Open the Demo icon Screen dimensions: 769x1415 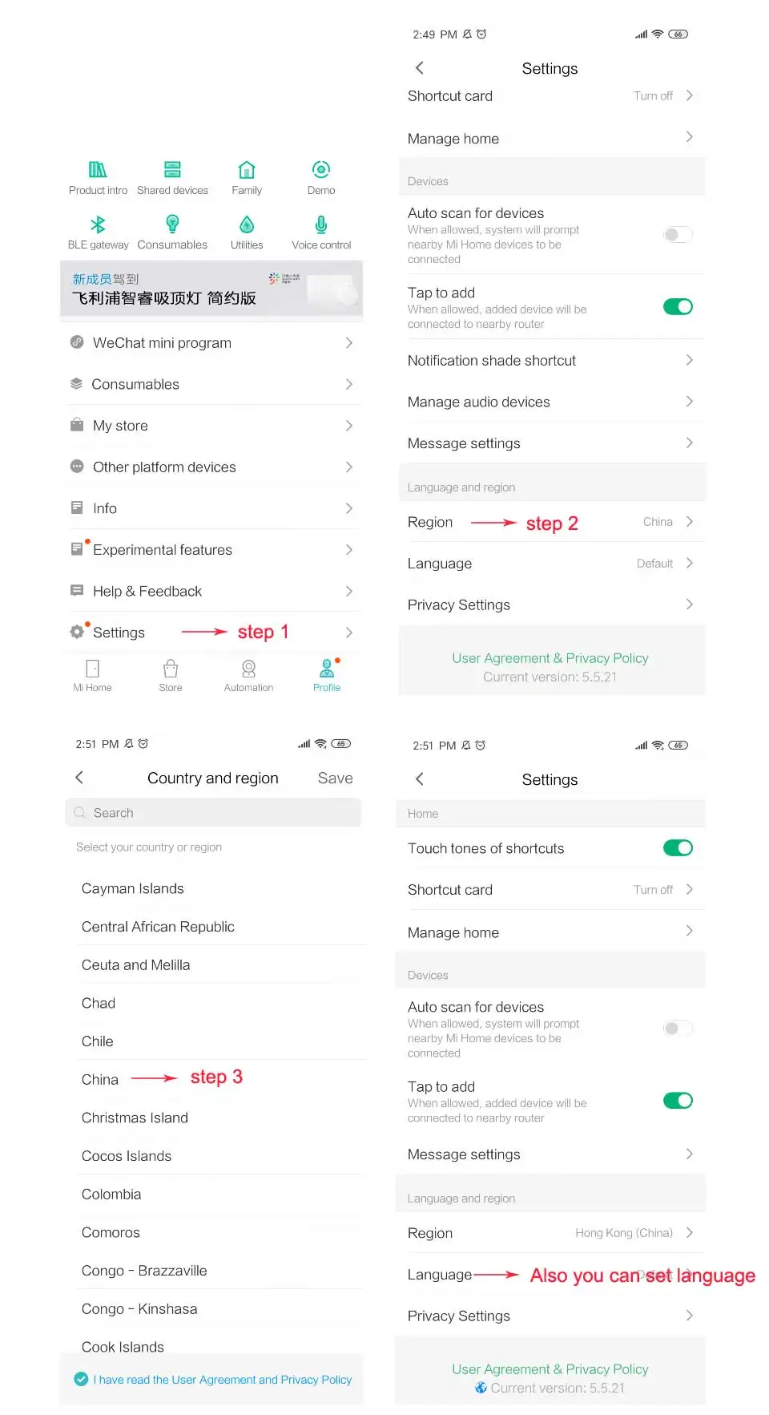(x=321, y=169)
